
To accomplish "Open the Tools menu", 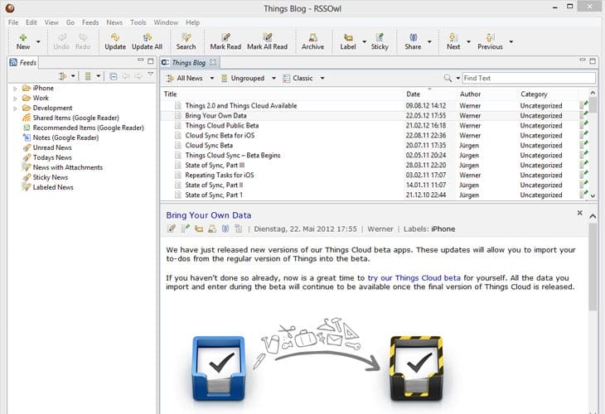I will (138, 22).
